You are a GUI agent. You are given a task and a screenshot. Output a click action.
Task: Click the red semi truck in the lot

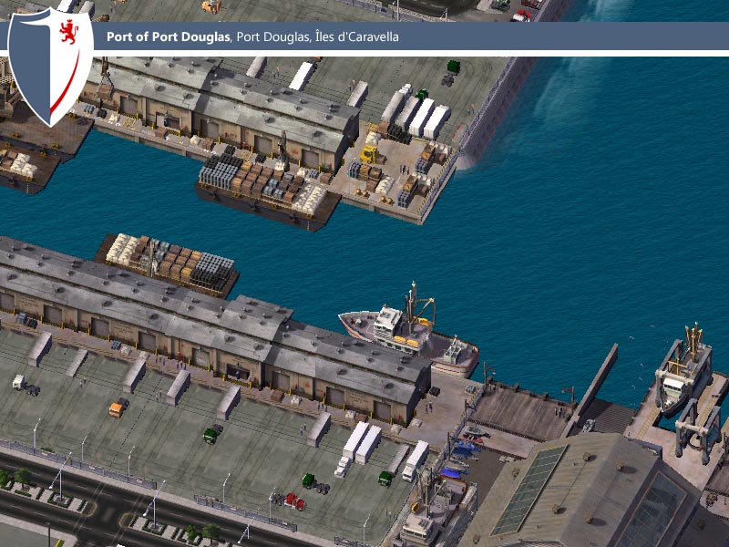tap(290, 501)
